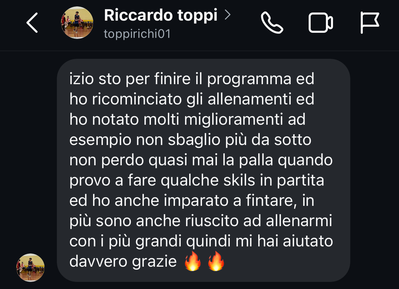Start a video call with Riccardo

[320, 23]
